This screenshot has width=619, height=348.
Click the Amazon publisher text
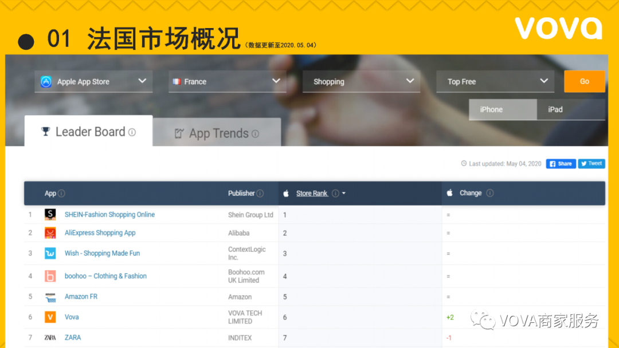tap(240, 296)
